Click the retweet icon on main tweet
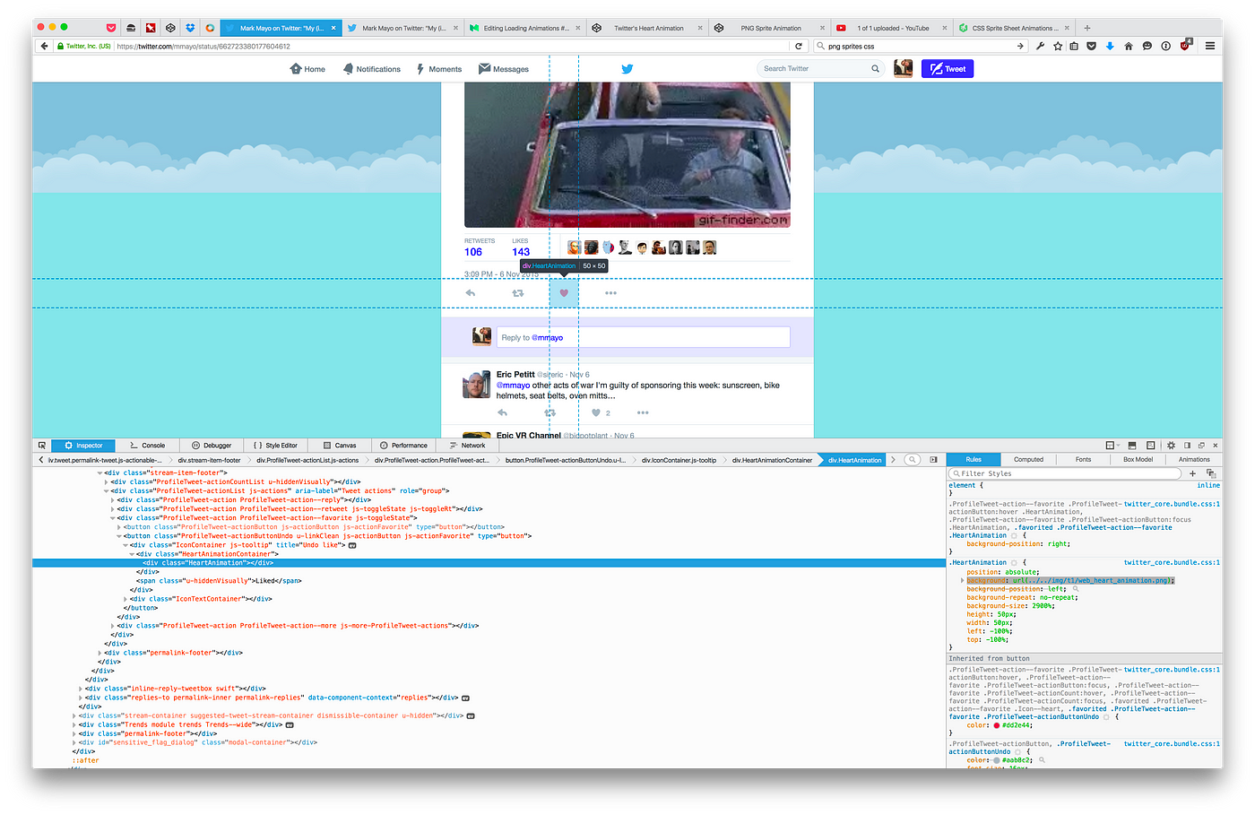 click(x=517, y=293)
